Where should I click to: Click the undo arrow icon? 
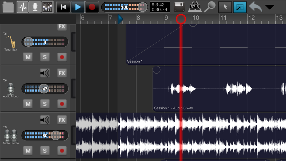click(x=255, y=7)
